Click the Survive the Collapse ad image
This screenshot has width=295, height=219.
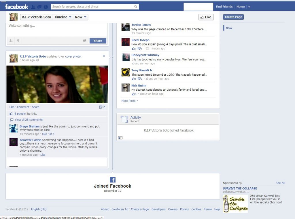coord(235,204)
